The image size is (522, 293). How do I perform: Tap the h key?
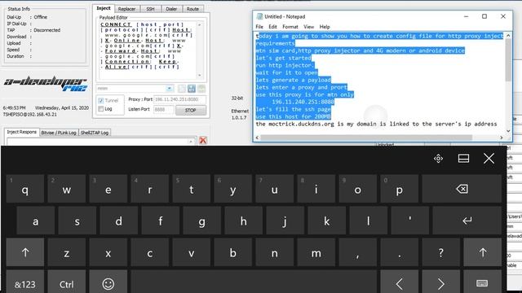pyautogui.click(x=243, y=221)
